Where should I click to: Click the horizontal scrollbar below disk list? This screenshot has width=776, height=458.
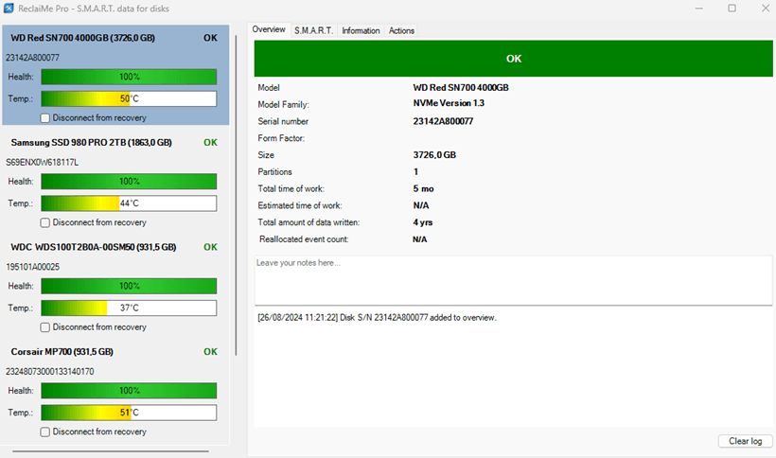coord(111,451)
